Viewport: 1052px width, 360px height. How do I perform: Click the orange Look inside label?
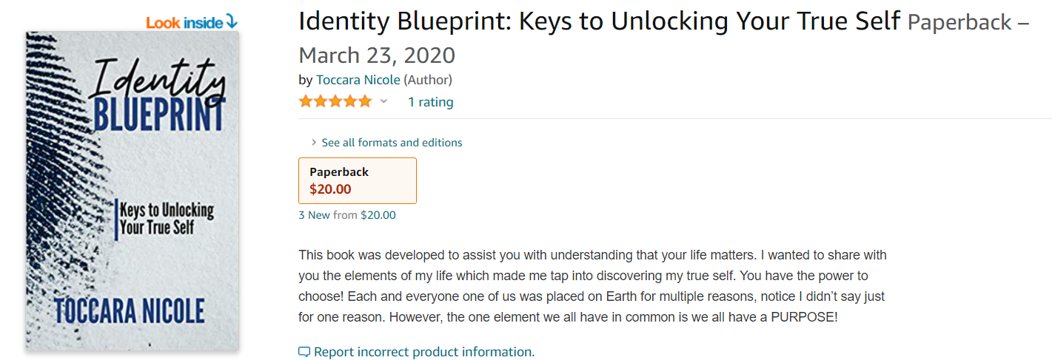coord(184,23)
